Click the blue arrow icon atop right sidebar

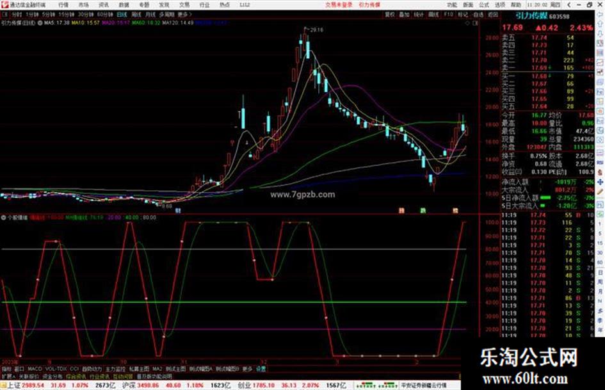(600, 15)
